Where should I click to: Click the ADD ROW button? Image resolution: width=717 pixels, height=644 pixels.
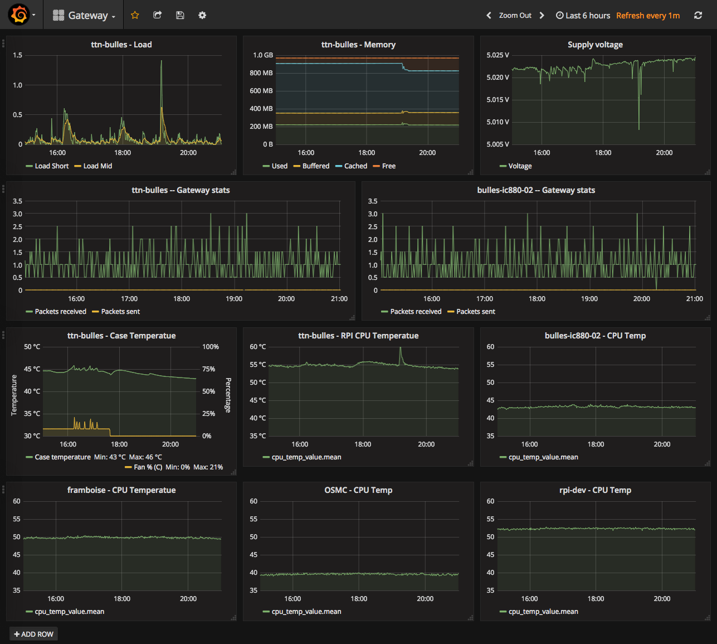34,634
